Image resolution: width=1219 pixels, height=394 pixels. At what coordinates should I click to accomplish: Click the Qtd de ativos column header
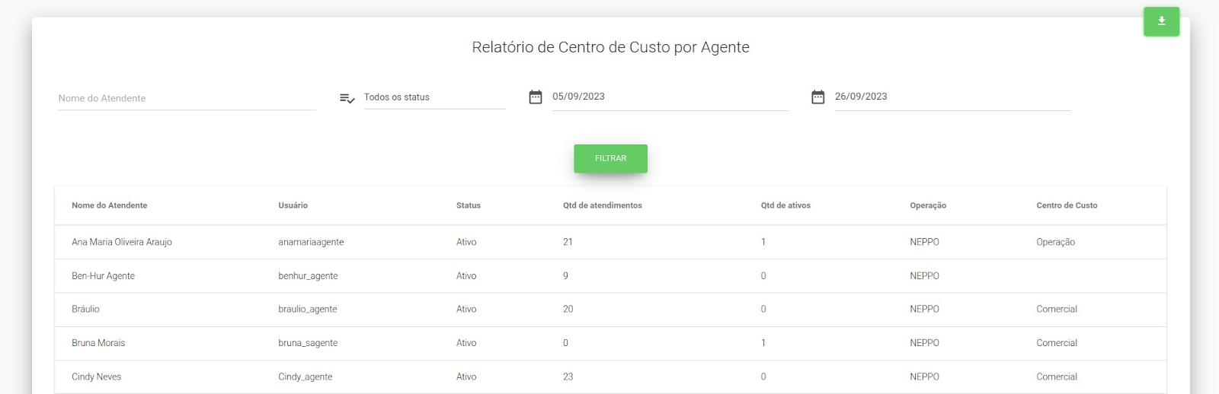(x=785, y=205)
